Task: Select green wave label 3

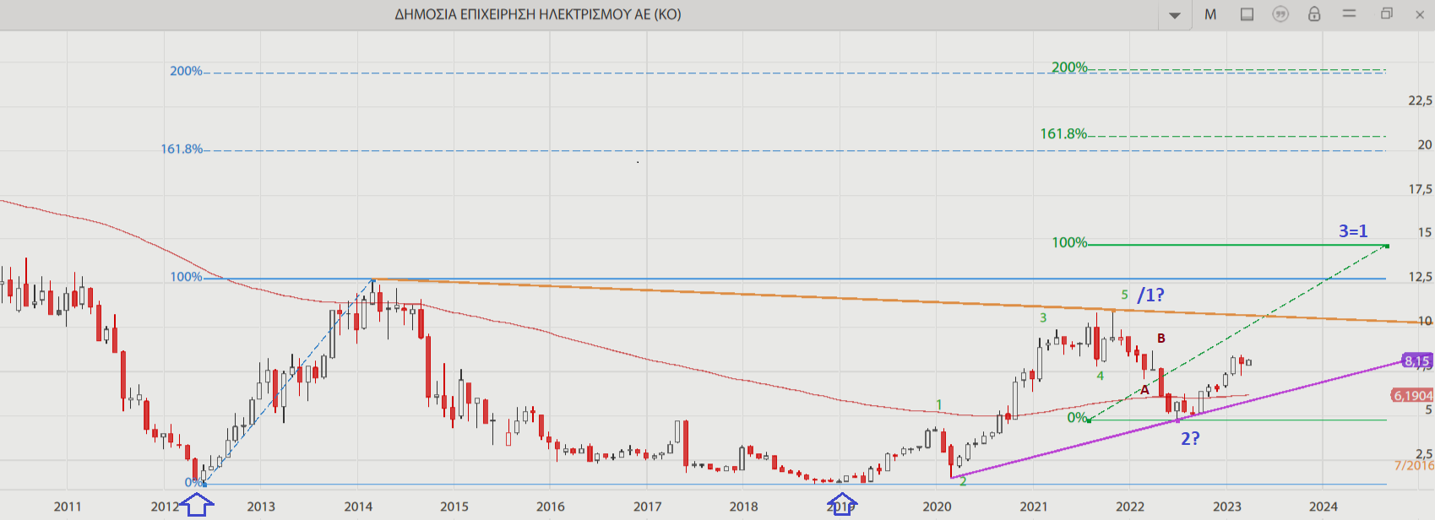Action: point(1043,317)
